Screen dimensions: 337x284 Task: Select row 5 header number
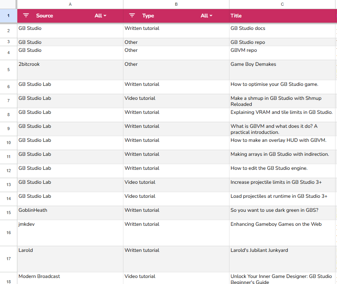pyautogui.click(x=8, y=70)
